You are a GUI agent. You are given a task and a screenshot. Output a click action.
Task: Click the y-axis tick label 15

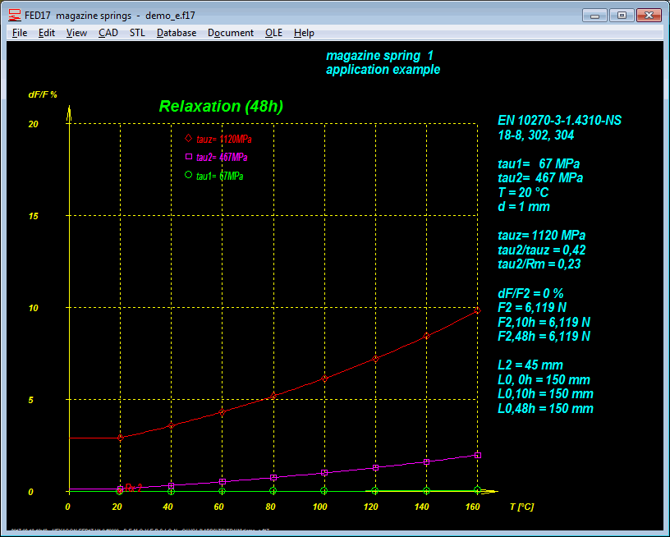click(34, 216)
